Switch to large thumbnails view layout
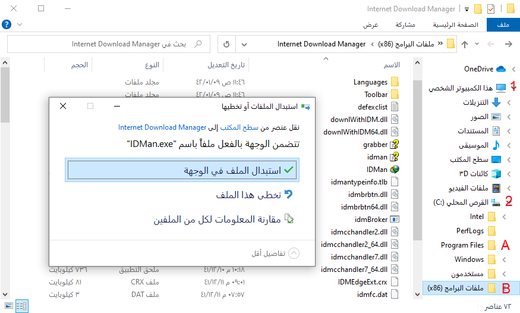The image size is (520, 313). coord(9,306)
